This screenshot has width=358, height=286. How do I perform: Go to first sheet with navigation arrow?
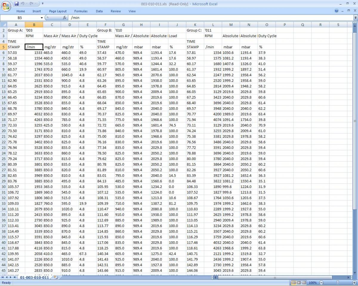pyautogui.click(x=3, y=277)
